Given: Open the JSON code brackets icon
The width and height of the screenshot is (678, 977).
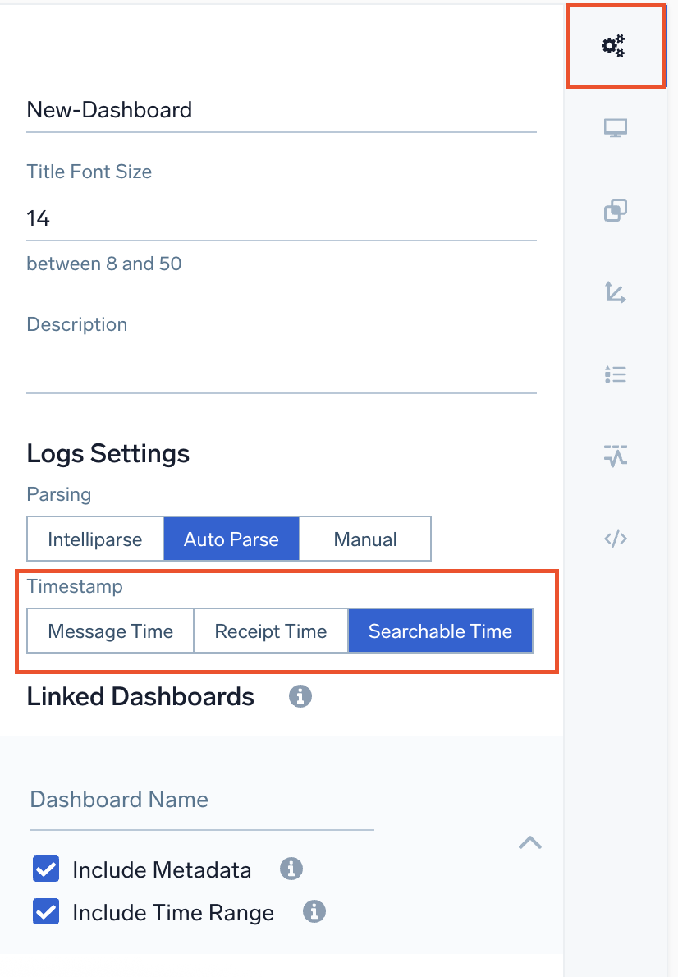Looking at the screenshot, I should (x=615, y=539).
